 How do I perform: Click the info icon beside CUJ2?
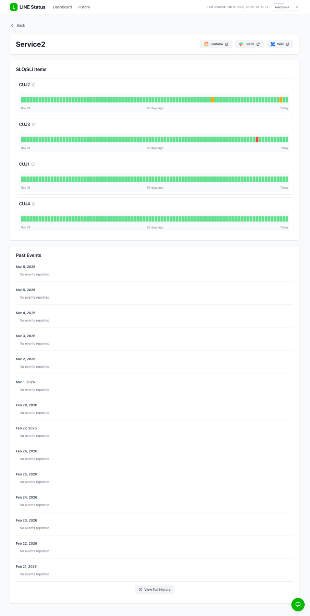point(34,85)
